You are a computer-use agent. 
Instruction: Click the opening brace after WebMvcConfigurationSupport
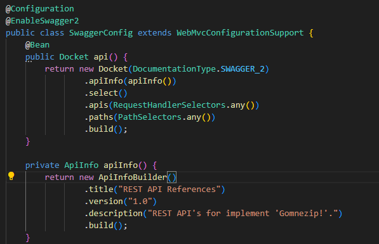click(311, 33)
